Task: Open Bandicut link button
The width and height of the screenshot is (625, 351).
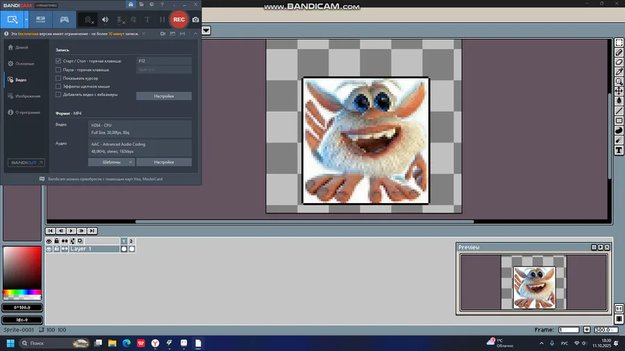Action: [26, 162]
